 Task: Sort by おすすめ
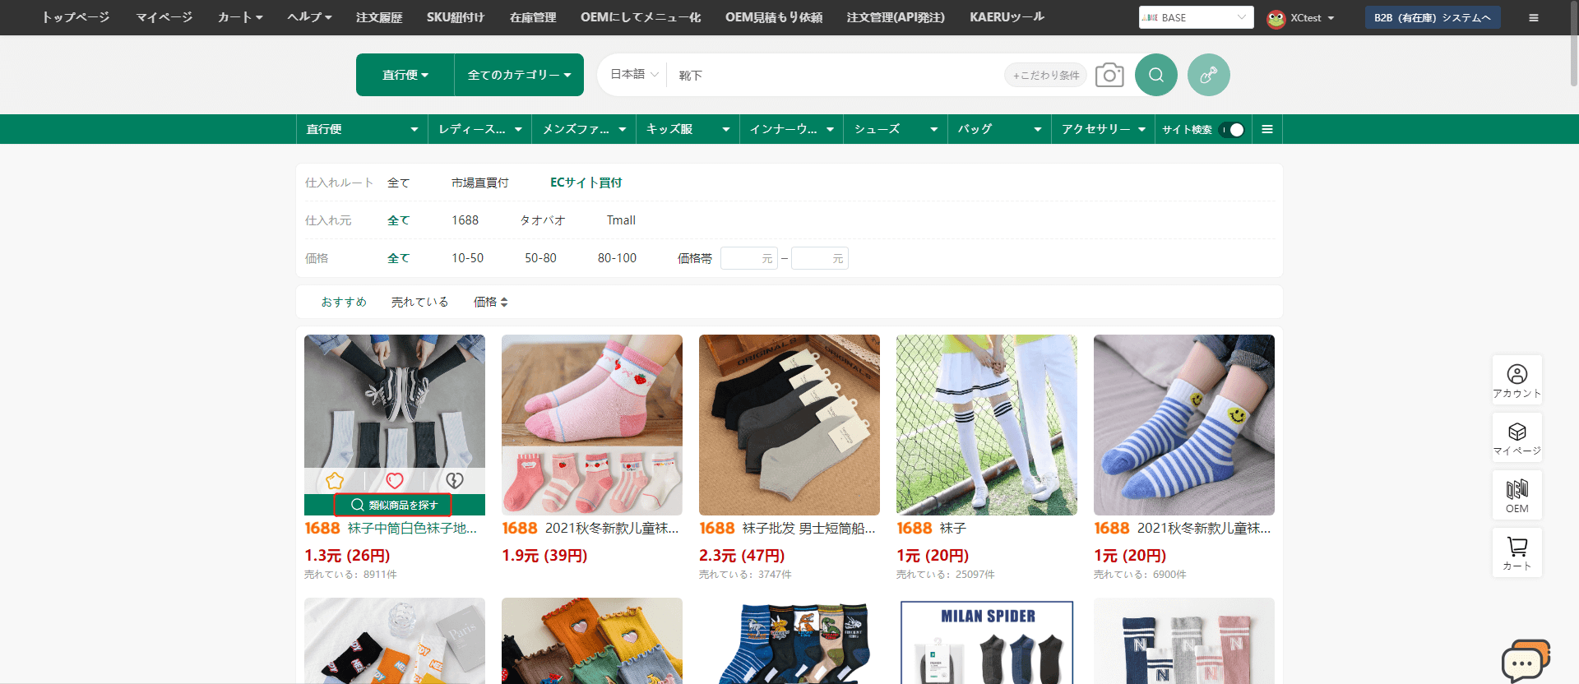[344, 302]
